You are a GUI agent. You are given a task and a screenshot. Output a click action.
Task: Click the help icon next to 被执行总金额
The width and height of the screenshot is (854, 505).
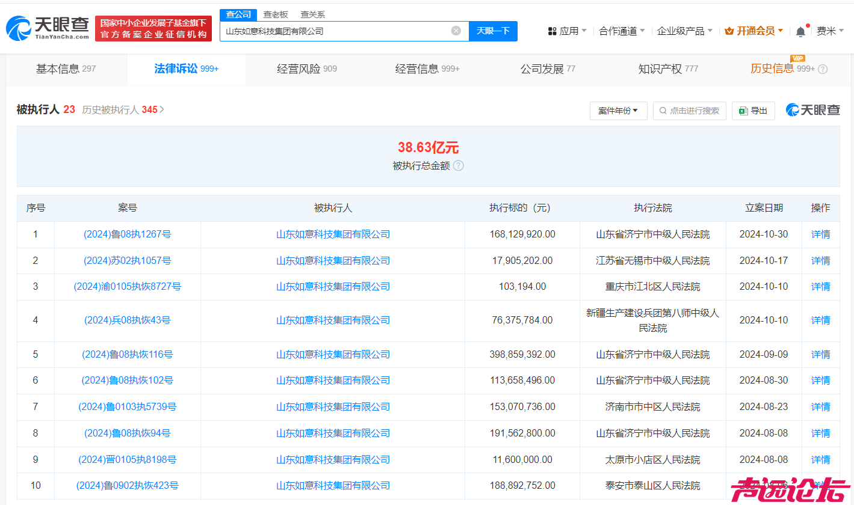(459, 165)
